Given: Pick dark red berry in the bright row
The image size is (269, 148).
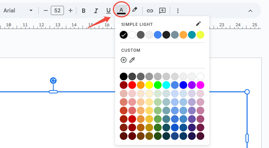Looking at the screenshot, I should (x=124, y=85).
